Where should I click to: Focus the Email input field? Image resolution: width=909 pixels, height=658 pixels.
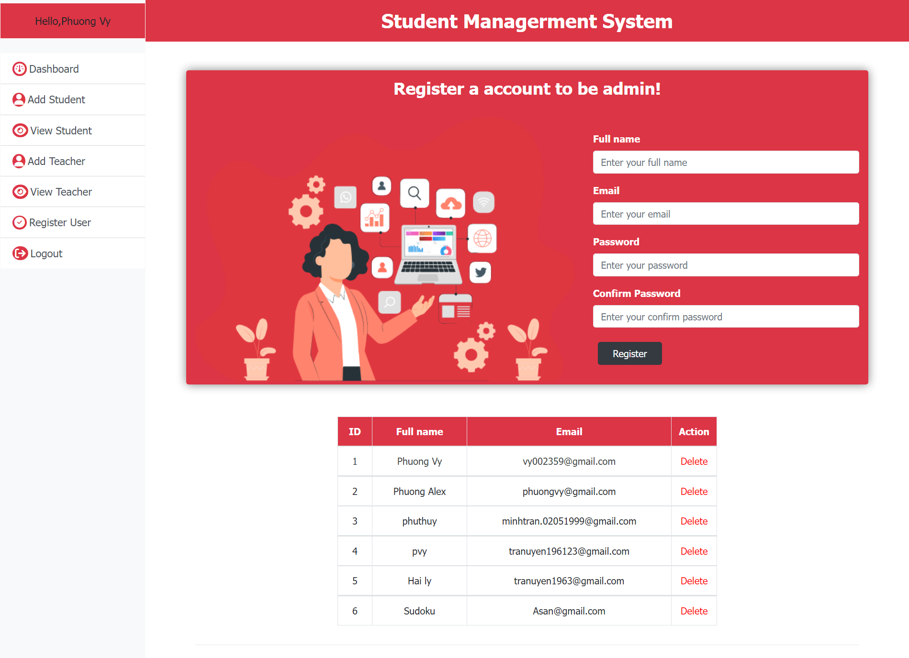tap(726, 214)
